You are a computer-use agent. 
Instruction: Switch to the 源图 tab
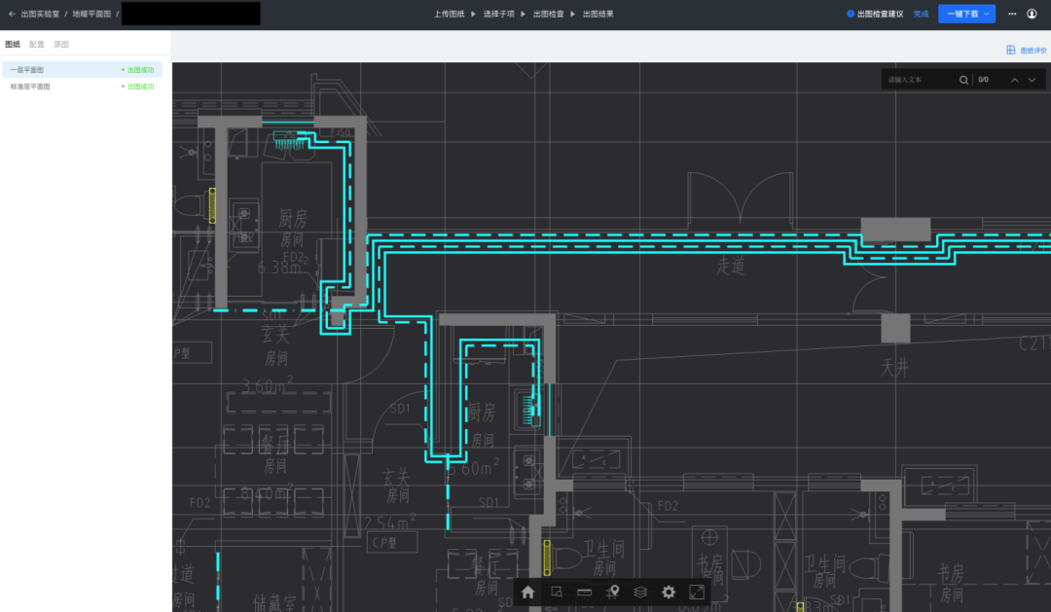pyautogui.click(x=61, y=44)
